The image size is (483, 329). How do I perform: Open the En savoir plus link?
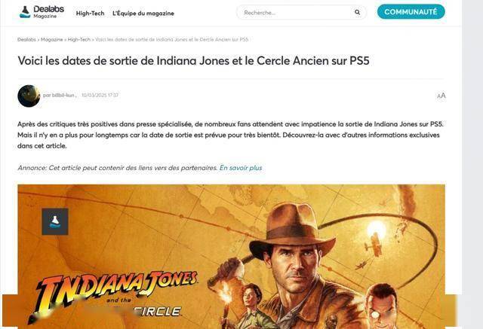[241, 168]
